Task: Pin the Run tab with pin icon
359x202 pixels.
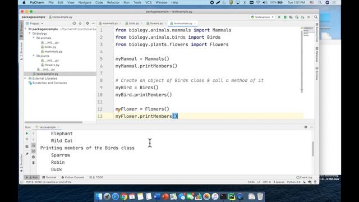Action: click(27, 154)
